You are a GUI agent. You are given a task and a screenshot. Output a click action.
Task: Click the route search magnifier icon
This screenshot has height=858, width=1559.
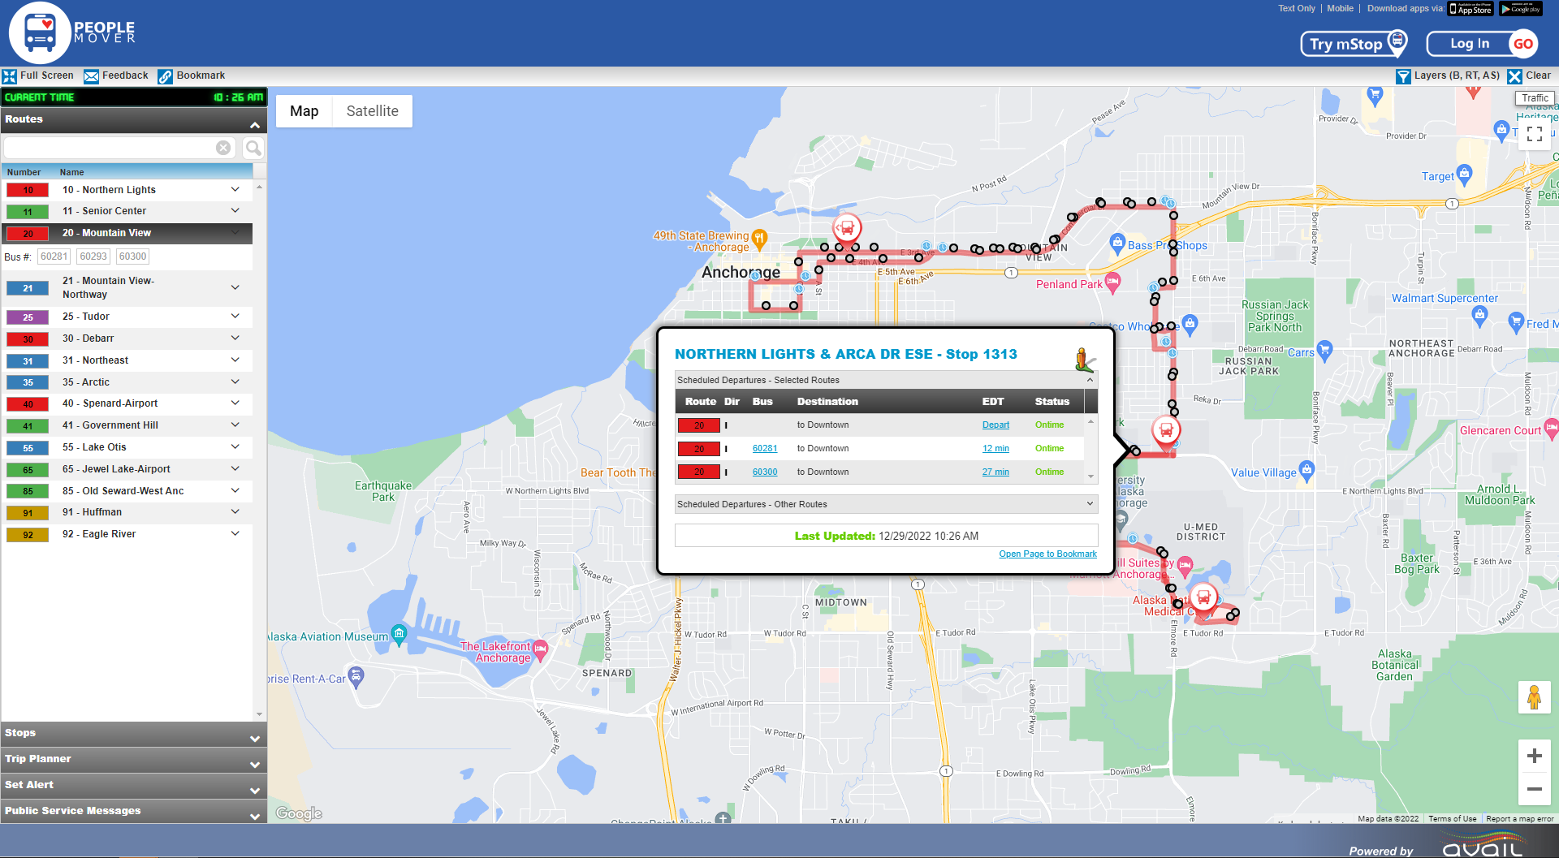click(x=253, y=148)
